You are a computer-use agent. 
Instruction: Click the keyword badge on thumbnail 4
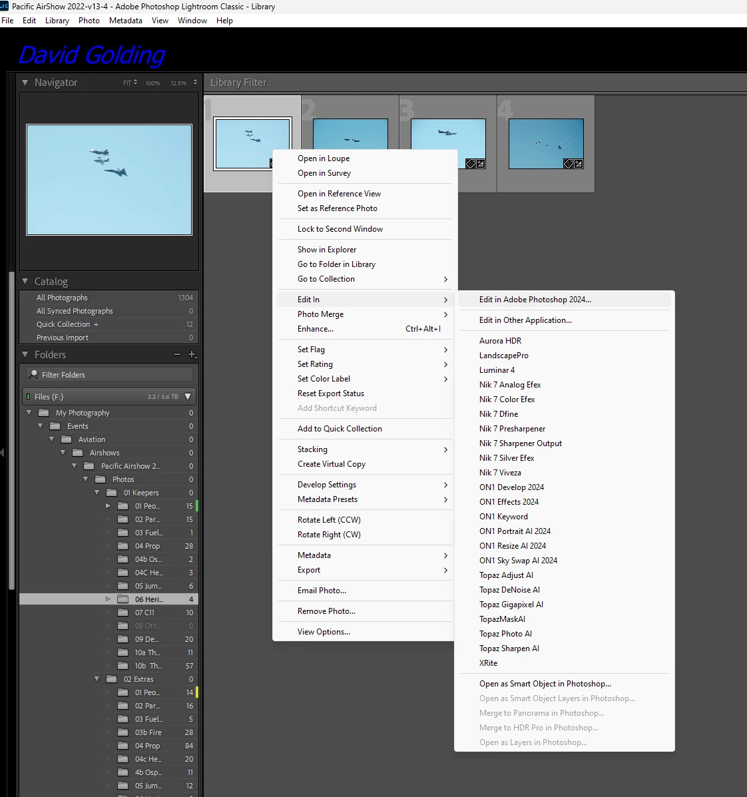[568, 164]
